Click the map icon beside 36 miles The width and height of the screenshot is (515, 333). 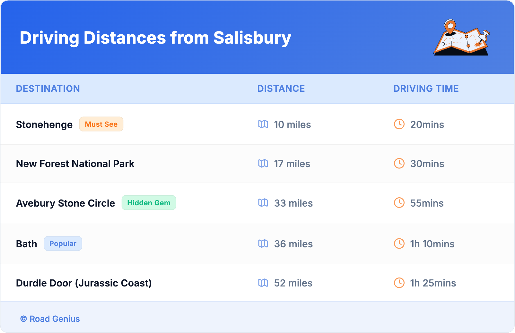[263, 244]
